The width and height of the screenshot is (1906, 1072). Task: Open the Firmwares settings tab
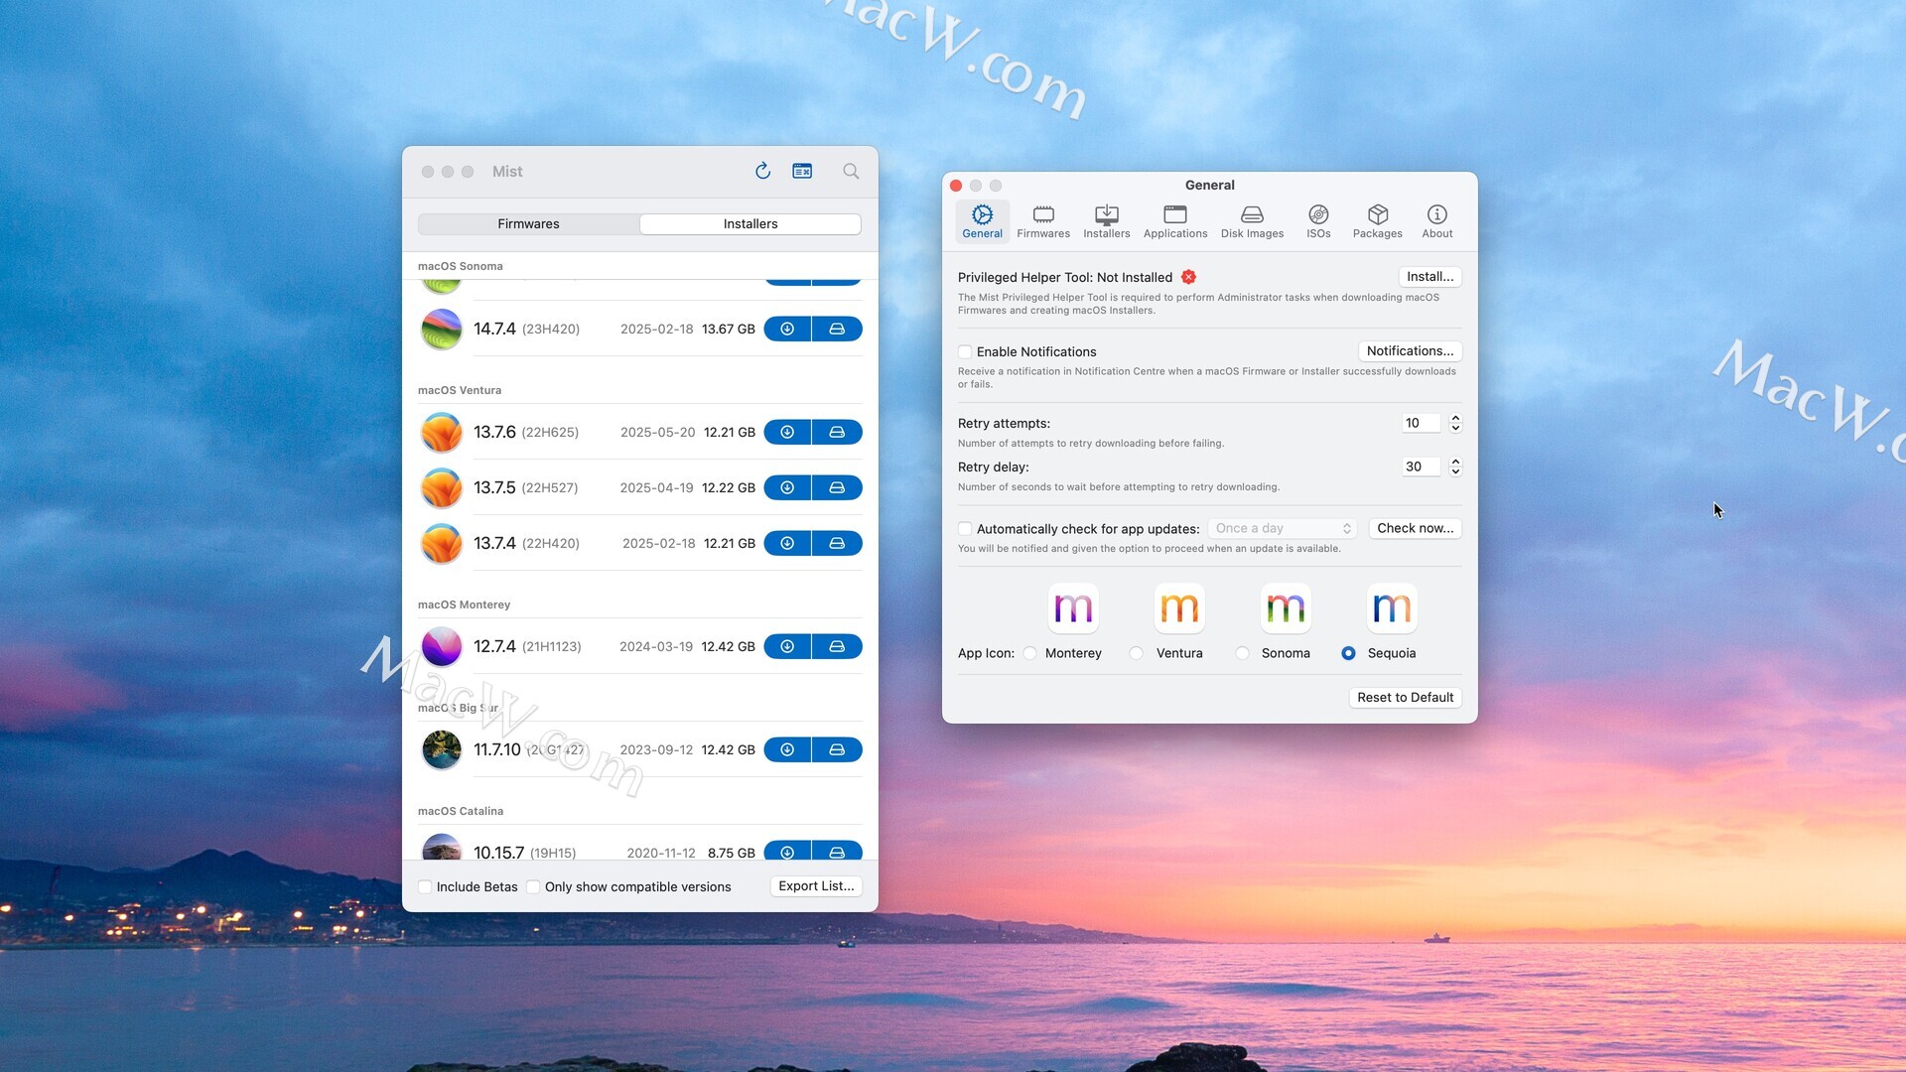tap(1043, 221)
